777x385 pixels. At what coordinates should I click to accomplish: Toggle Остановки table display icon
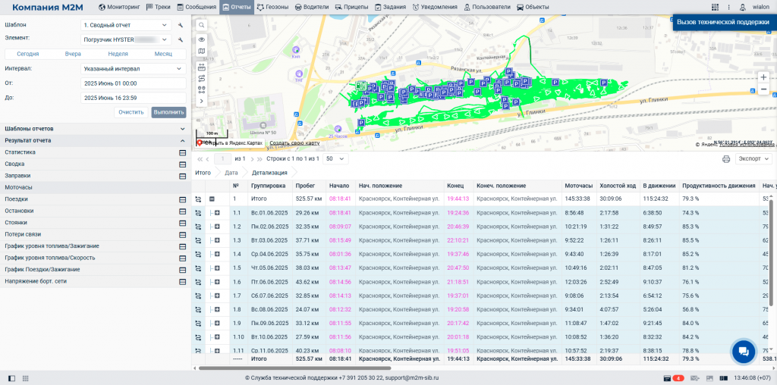[182, 211]
